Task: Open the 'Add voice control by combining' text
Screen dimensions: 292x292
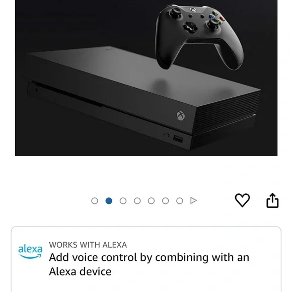Action: click(x=149, y=257)
